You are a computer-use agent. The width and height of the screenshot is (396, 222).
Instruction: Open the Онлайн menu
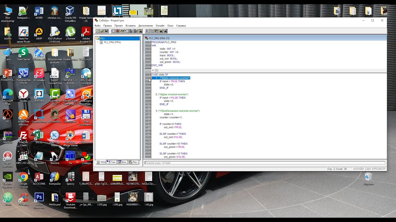tap(160, 26)
